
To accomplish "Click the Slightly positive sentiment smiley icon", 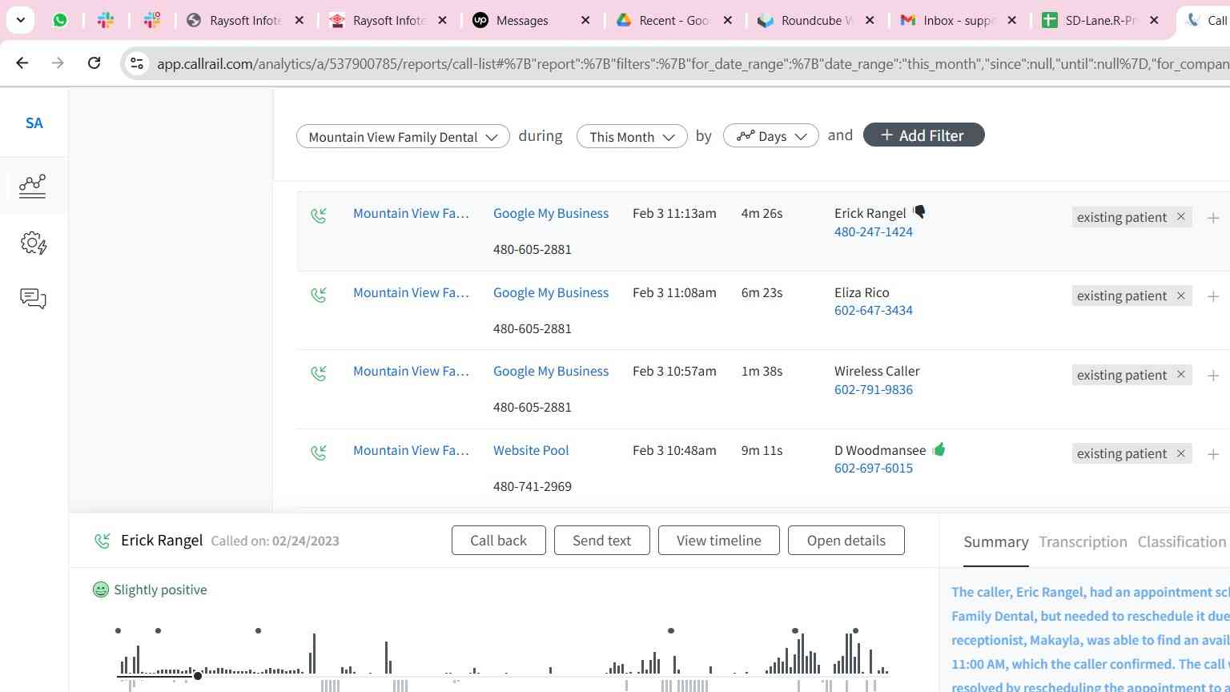I will [x=101, y=589].
